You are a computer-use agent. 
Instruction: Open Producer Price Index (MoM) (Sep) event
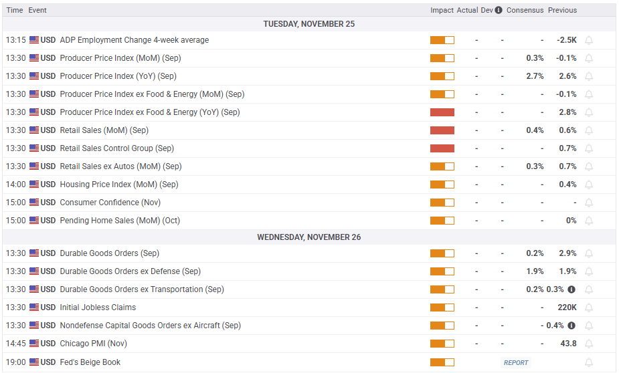click(118, 58)
